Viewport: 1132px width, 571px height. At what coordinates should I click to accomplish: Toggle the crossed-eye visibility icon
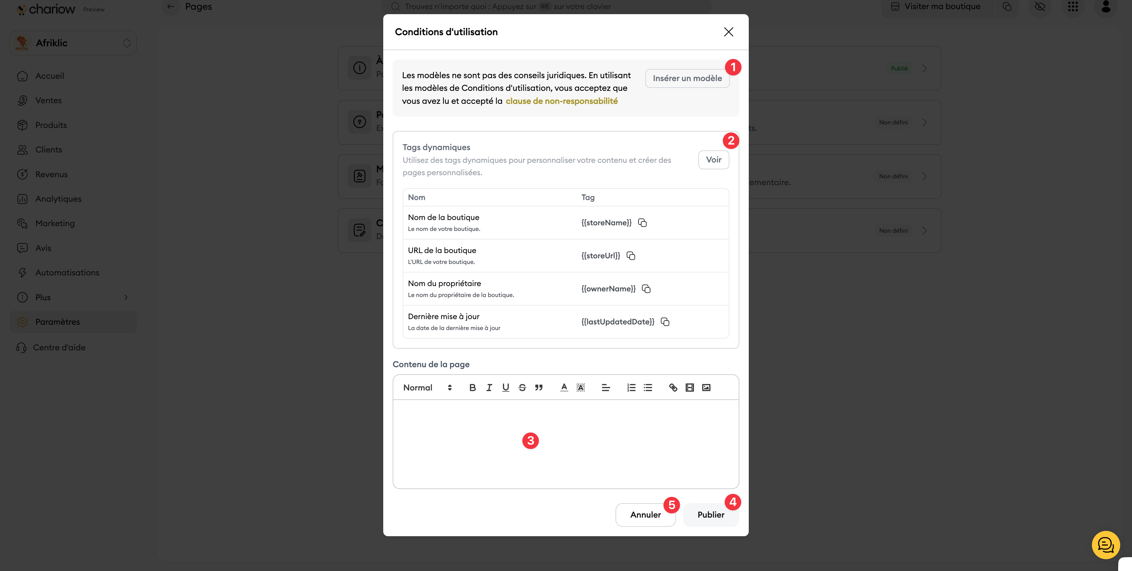click(x=1040, y=6)
